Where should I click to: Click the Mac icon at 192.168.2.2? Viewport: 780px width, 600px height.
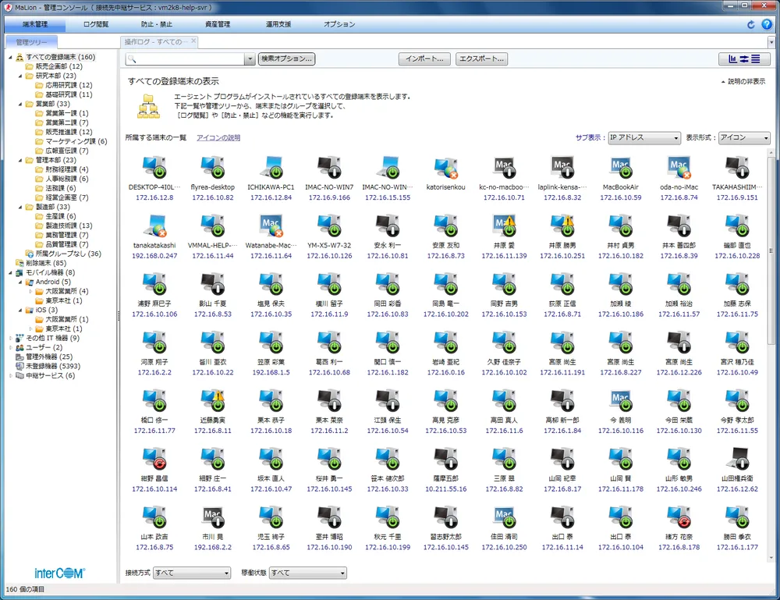(x=212, y=517)
